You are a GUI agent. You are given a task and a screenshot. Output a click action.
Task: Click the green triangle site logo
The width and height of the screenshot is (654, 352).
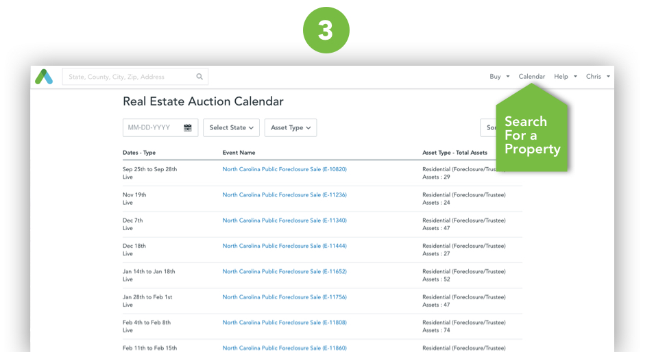(x=44, y=77)
